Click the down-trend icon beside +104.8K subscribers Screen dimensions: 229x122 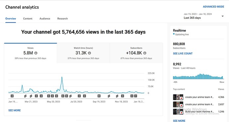[145, 53]
